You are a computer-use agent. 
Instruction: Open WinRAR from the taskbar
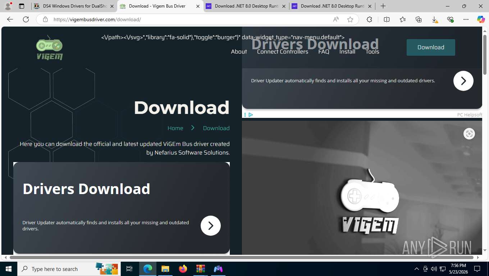(x=200, y=269)
